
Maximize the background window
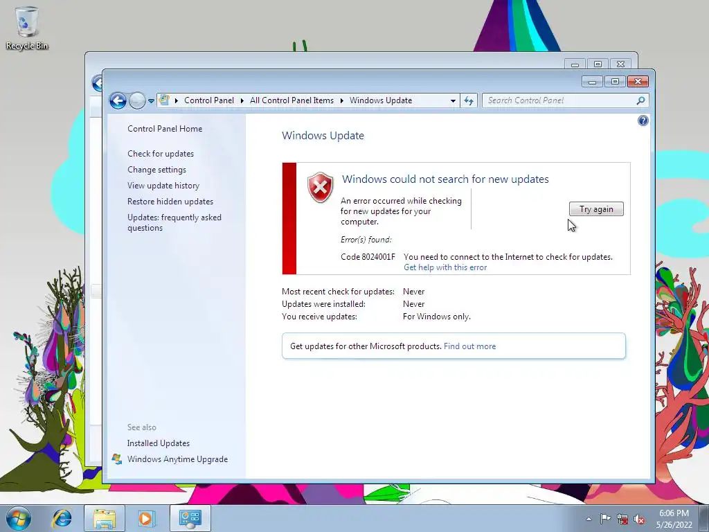tap(598, 64)
